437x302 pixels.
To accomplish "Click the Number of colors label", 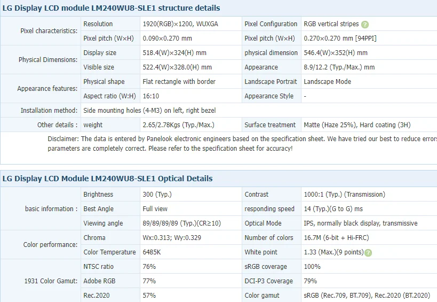I will coord(269,238).
